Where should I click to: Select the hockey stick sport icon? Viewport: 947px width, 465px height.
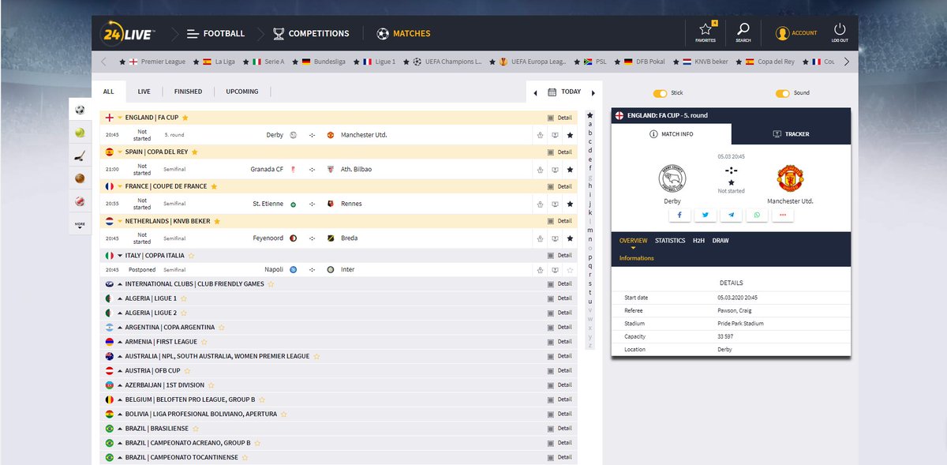pos(80,156)
